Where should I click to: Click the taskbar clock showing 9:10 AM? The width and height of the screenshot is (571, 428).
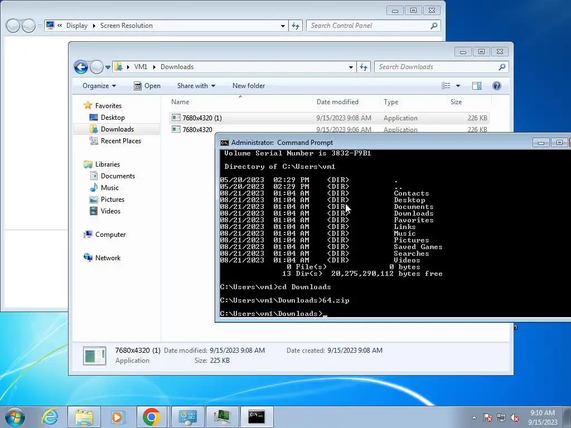[x=543, y=417]
